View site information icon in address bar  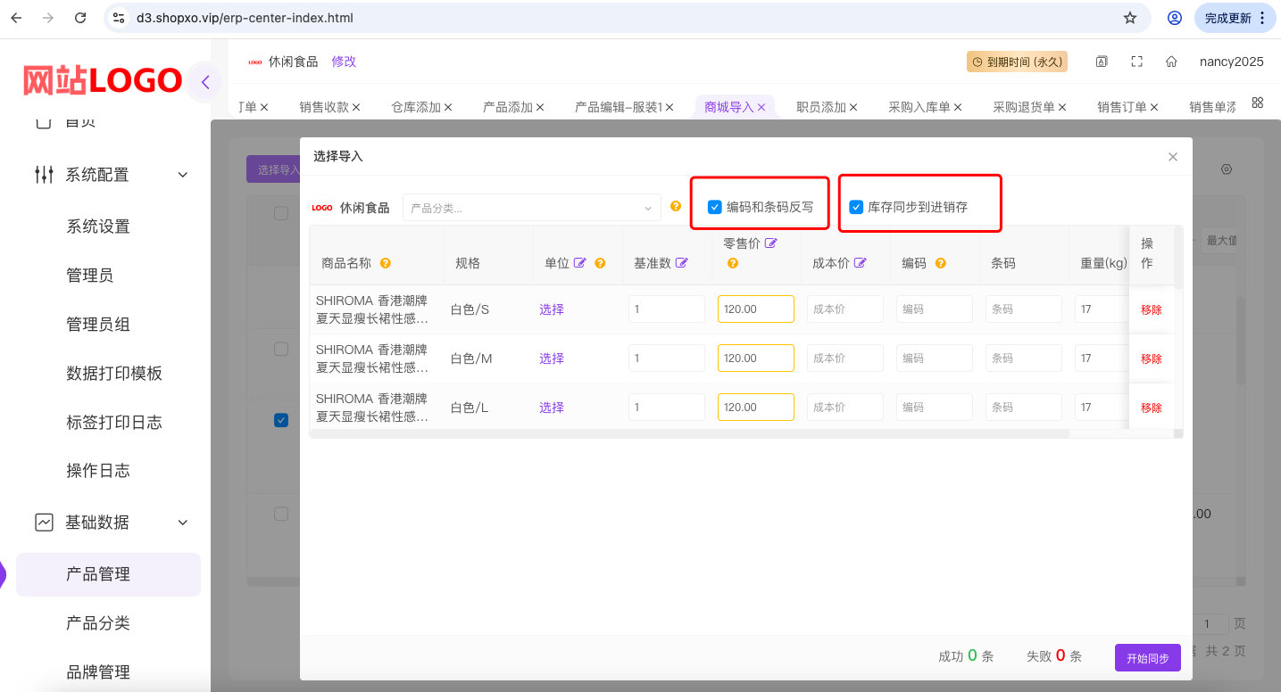click(x=120, y=18)
